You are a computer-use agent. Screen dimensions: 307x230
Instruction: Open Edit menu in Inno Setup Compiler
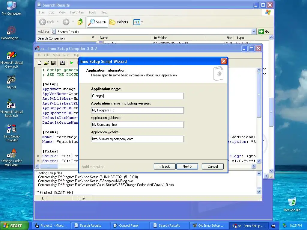(47, 55)
